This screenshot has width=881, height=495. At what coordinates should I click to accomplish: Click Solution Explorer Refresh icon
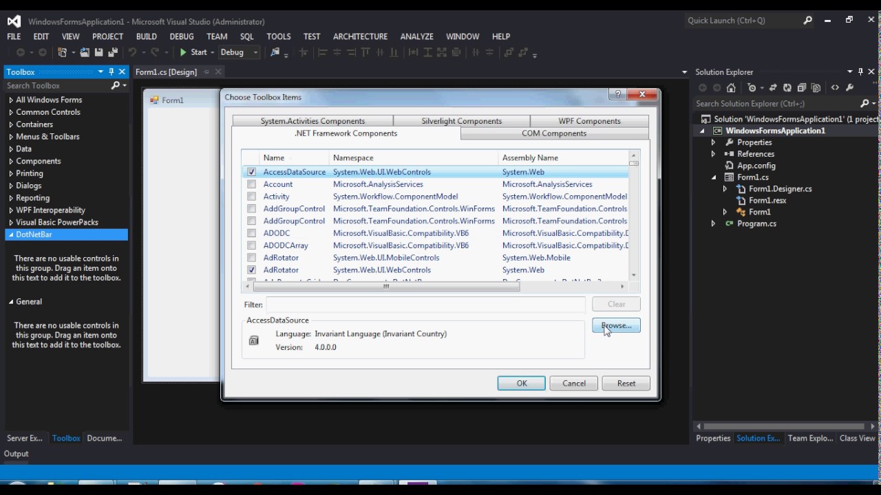[x=787, y=88]
